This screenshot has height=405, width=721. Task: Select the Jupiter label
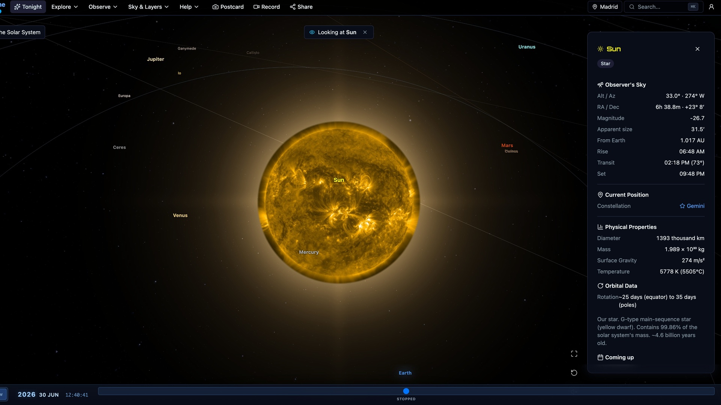[x=155, y=59]
